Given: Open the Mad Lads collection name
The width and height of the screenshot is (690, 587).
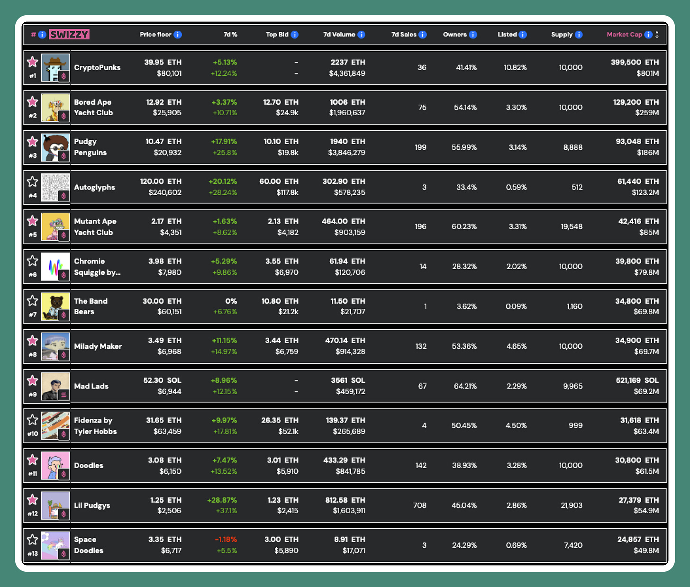Looking at the screenshot, I should pos(91,386).
